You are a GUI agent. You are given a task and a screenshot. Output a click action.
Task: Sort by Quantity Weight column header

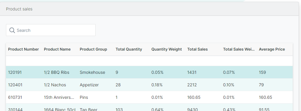click(x=166, y=49)
